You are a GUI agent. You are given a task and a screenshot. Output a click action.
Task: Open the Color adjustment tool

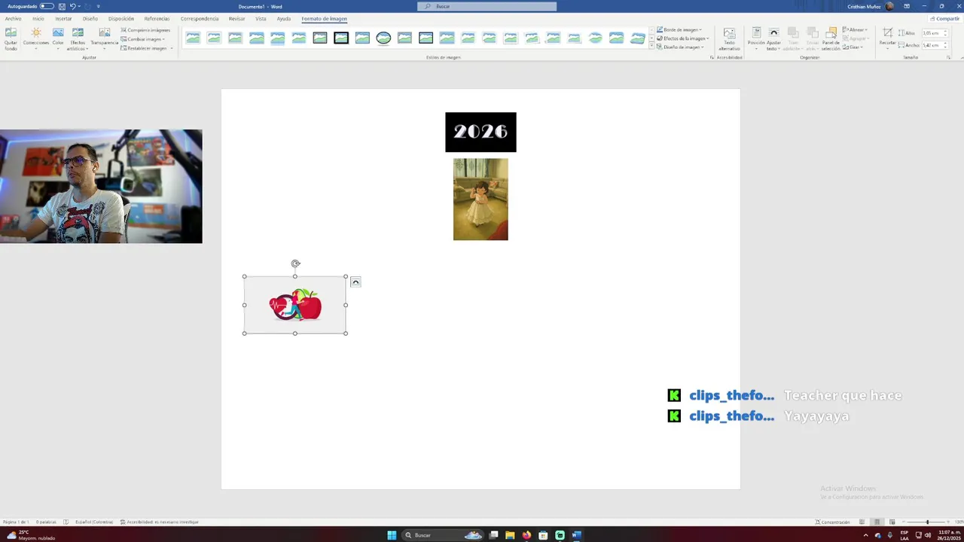point(58,38)
